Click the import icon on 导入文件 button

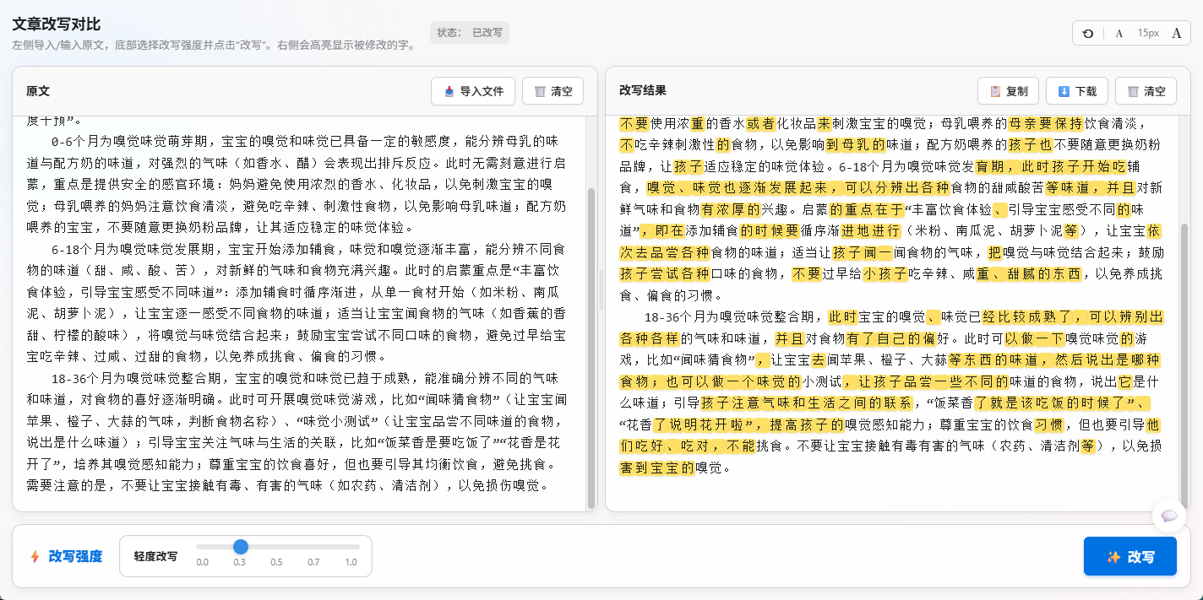coord(449,91)
